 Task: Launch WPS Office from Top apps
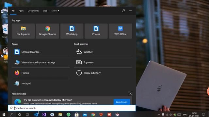121,31
